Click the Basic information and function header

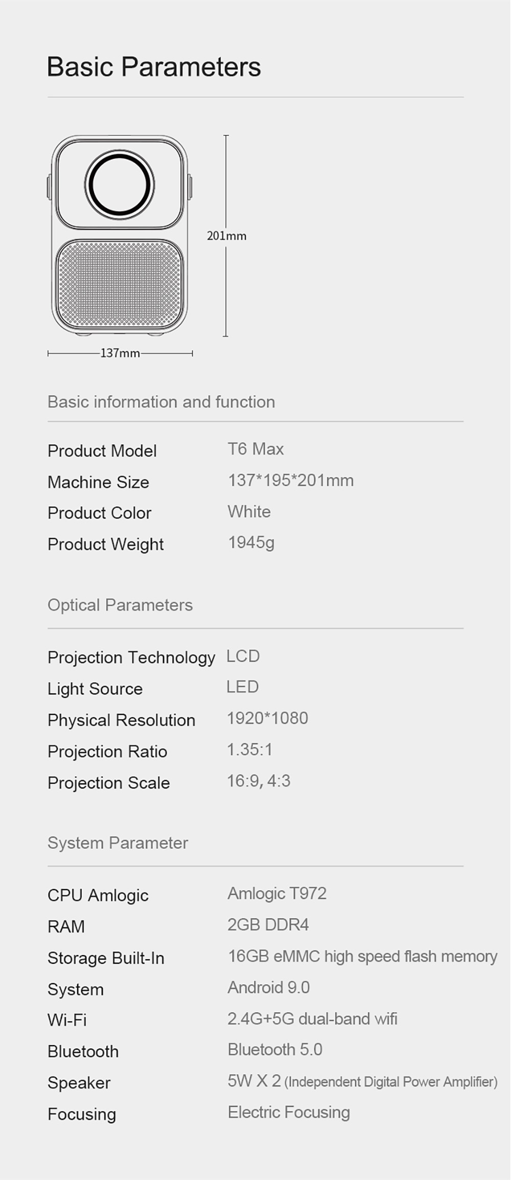[x=161, y=402]
